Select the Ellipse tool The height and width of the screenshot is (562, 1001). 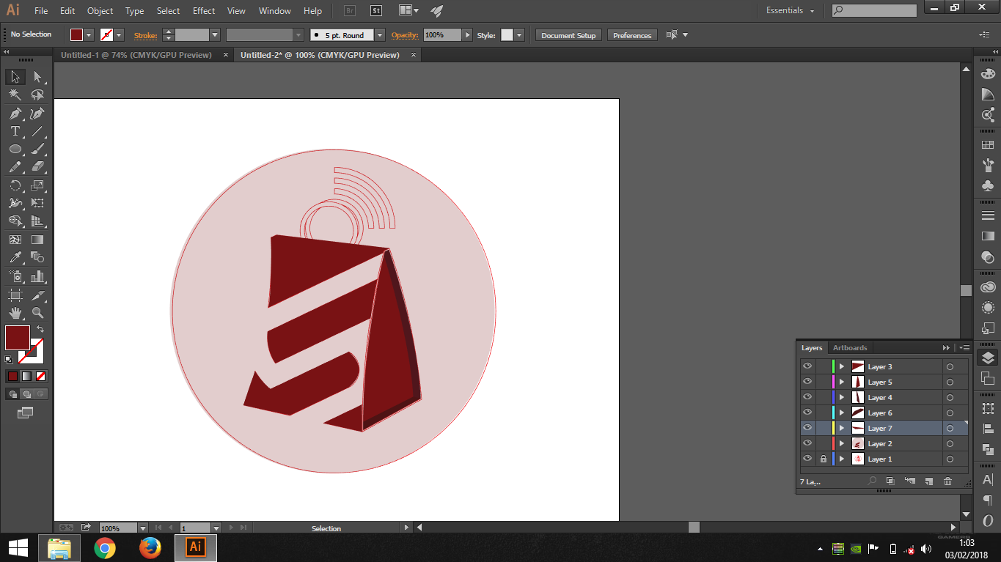(x=15, y=149)
